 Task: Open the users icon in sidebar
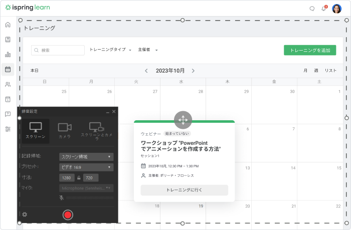coord(8,84)
